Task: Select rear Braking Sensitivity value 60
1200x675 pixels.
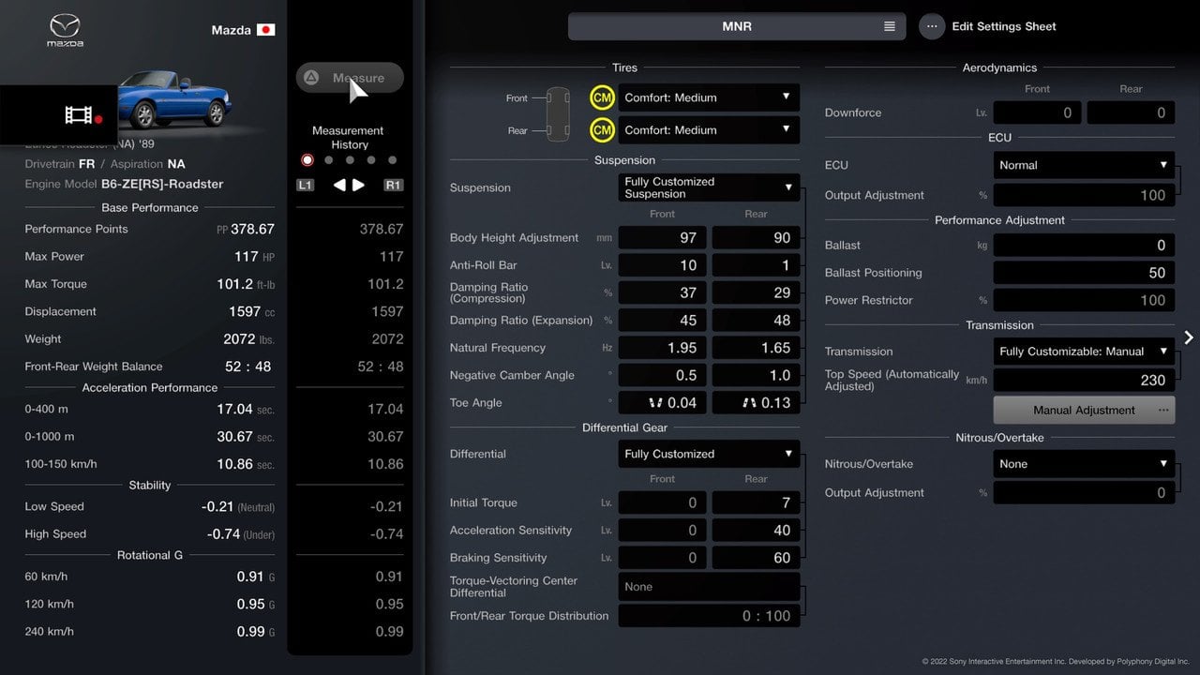Action: 757,558
